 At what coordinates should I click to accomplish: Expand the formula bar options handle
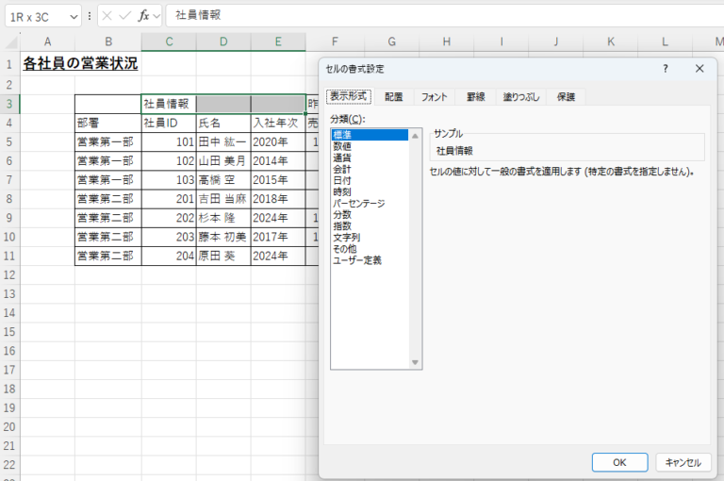(x=90, y=16)
